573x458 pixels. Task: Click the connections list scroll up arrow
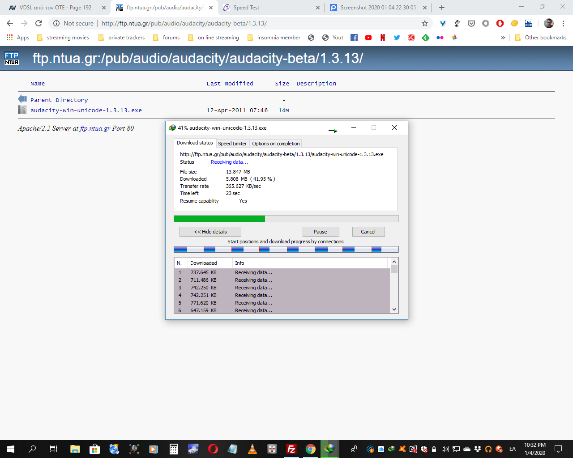point(394,262)
